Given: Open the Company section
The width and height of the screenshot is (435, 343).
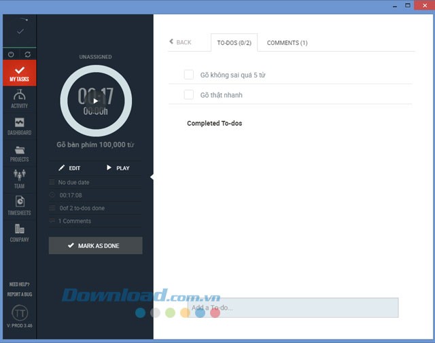Looking at the screenshot, I should [19, 232].
